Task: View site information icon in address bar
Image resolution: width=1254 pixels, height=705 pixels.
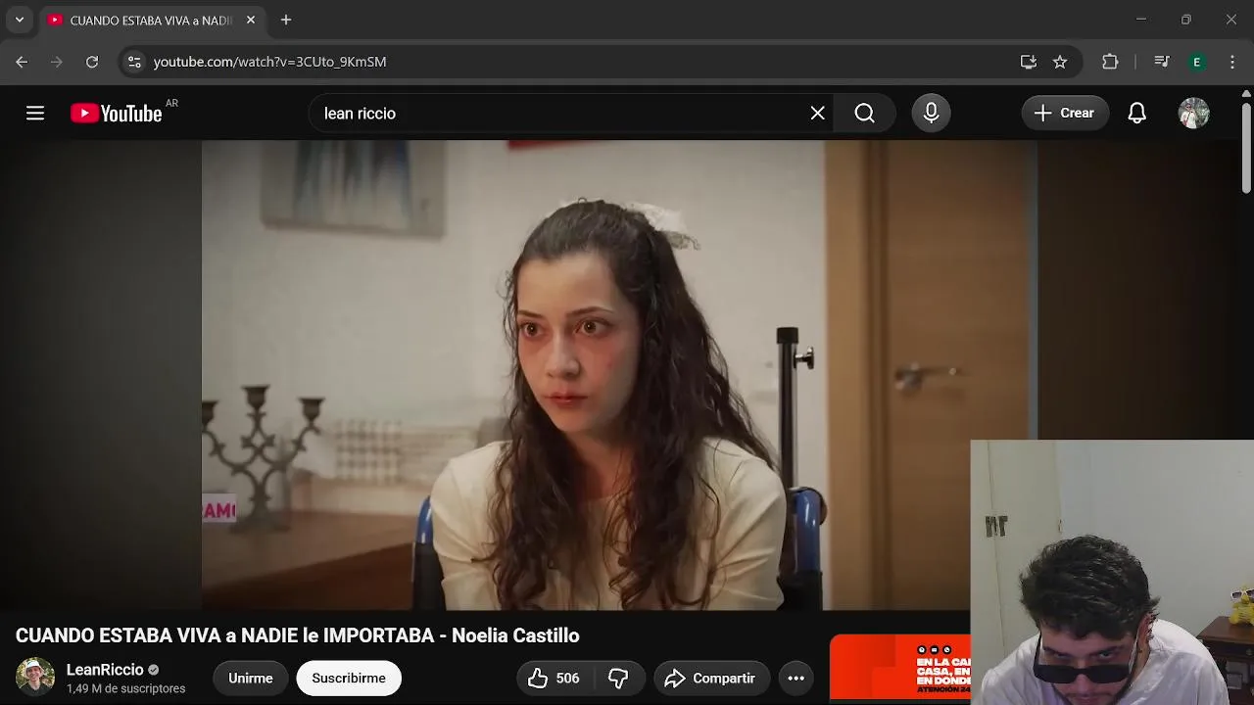Action: pyautogui.click(x=134, y=62)
